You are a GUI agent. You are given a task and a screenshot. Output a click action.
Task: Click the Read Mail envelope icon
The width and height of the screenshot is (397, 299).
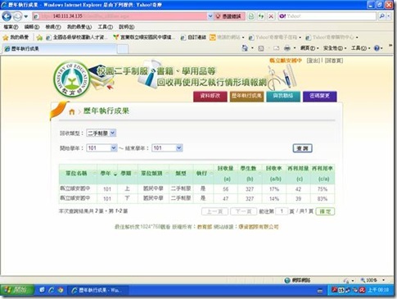(x=277, y=48)
